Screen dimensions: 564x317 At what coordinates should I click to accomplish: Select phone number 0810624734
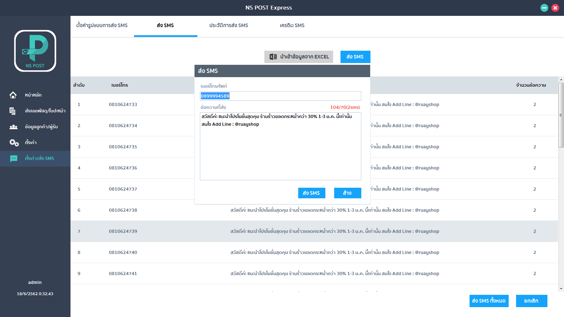[123, 125]
